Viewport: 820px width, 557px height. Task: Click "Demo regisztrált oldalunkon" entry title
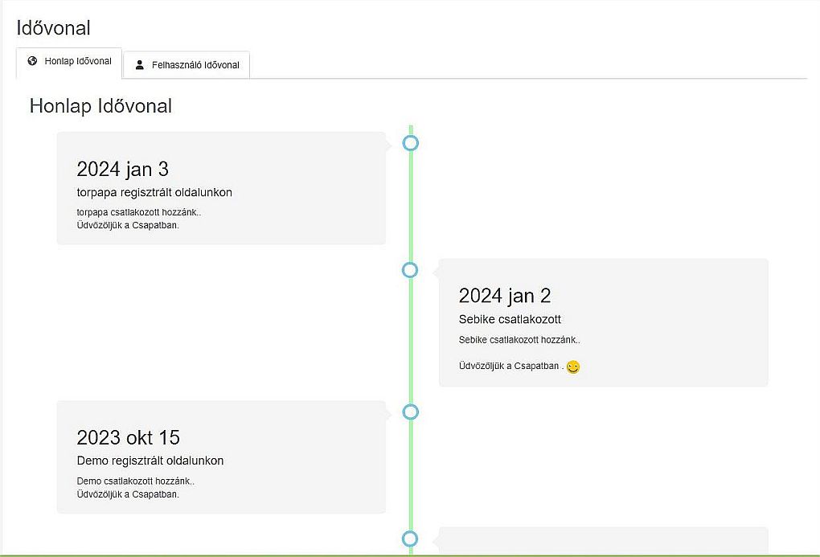[x=150, y=461]
